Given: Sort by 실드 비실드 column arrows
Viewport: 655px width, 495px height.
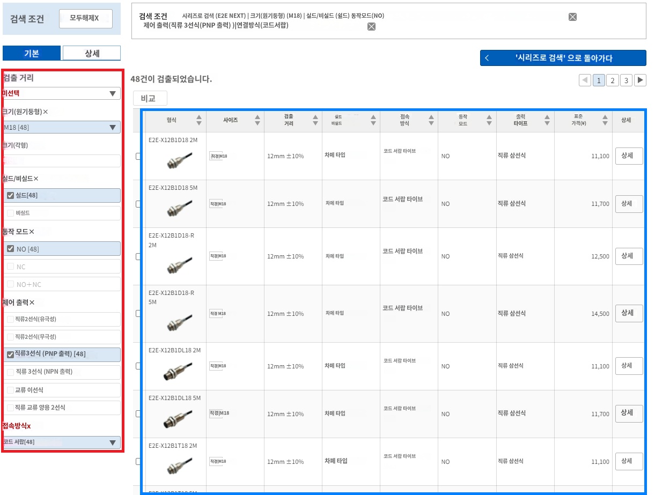Looking at the screenshot, I should 373,120.
